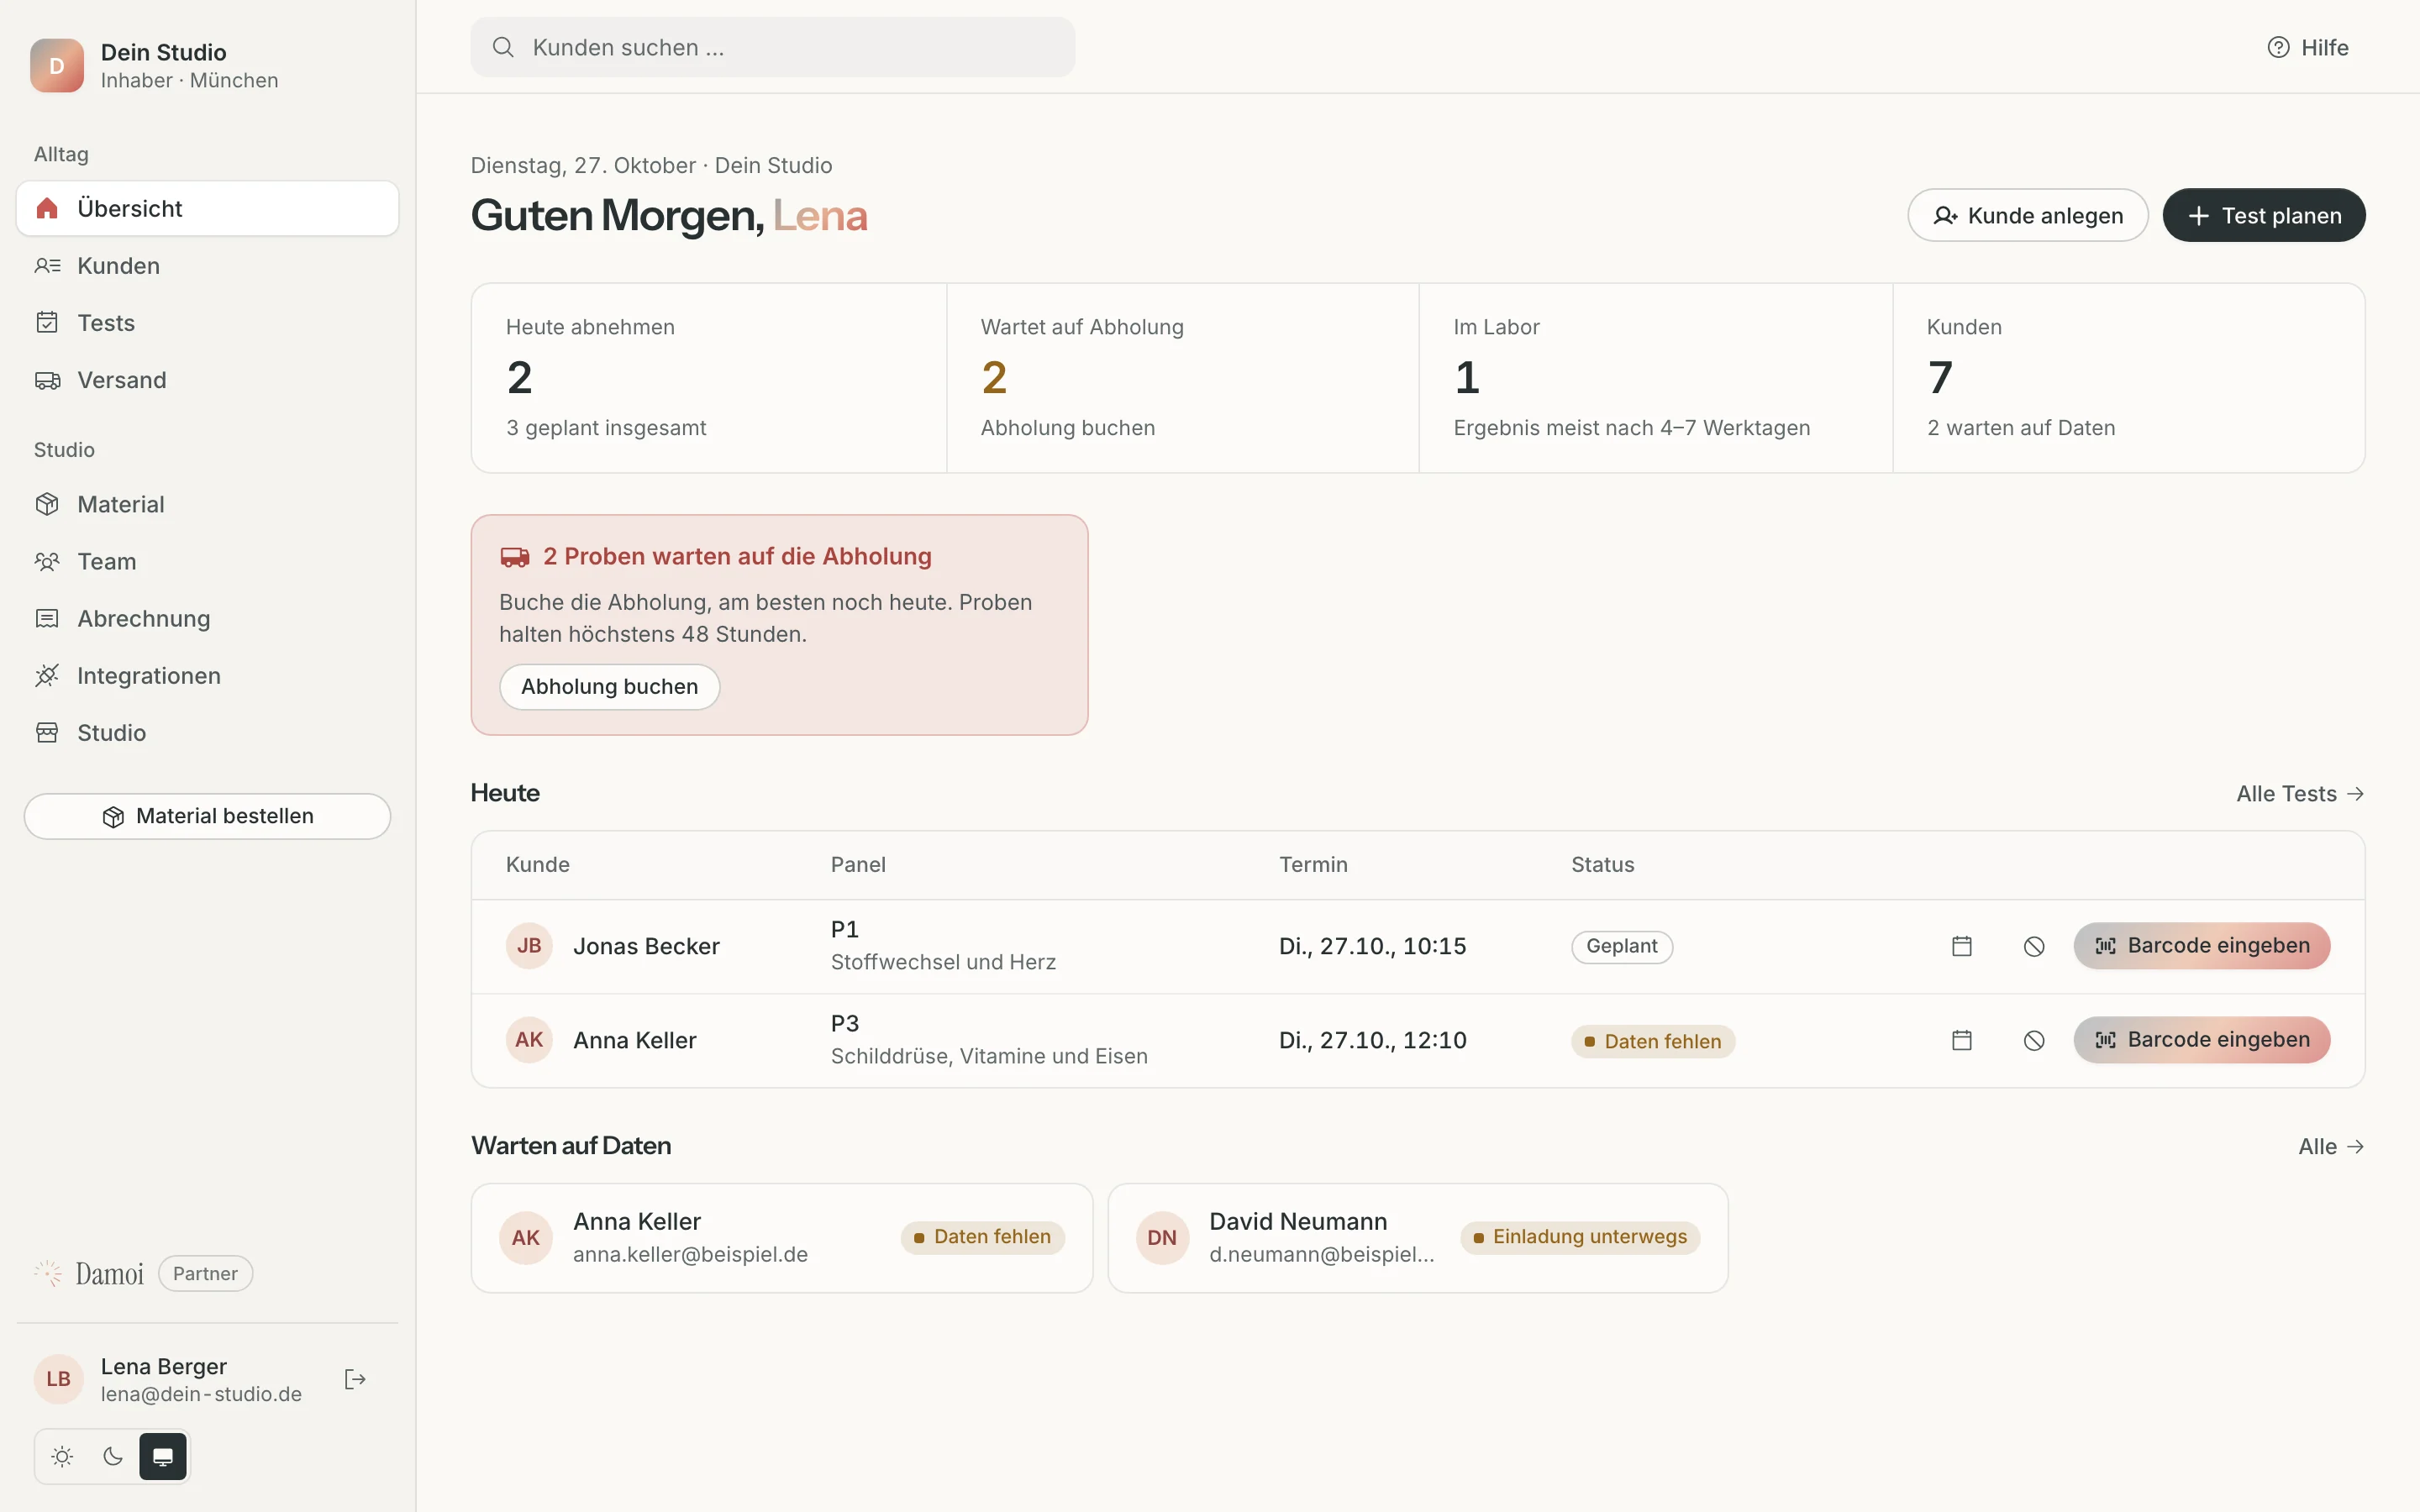
Task: Open the Alle Tests link
Action: pos(2299,793)
